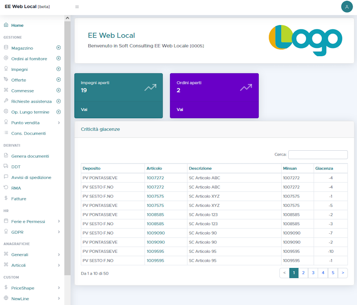Click the Genera documenti file icon
This screenshot has width=357, height=305.
6,156
